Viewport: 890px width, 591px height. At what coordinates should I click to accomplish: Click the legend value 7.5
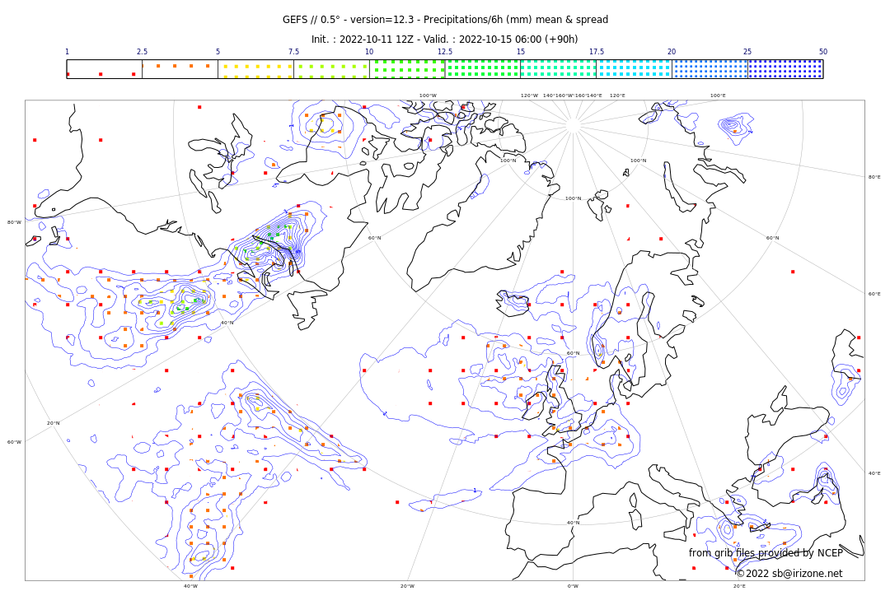293,52
